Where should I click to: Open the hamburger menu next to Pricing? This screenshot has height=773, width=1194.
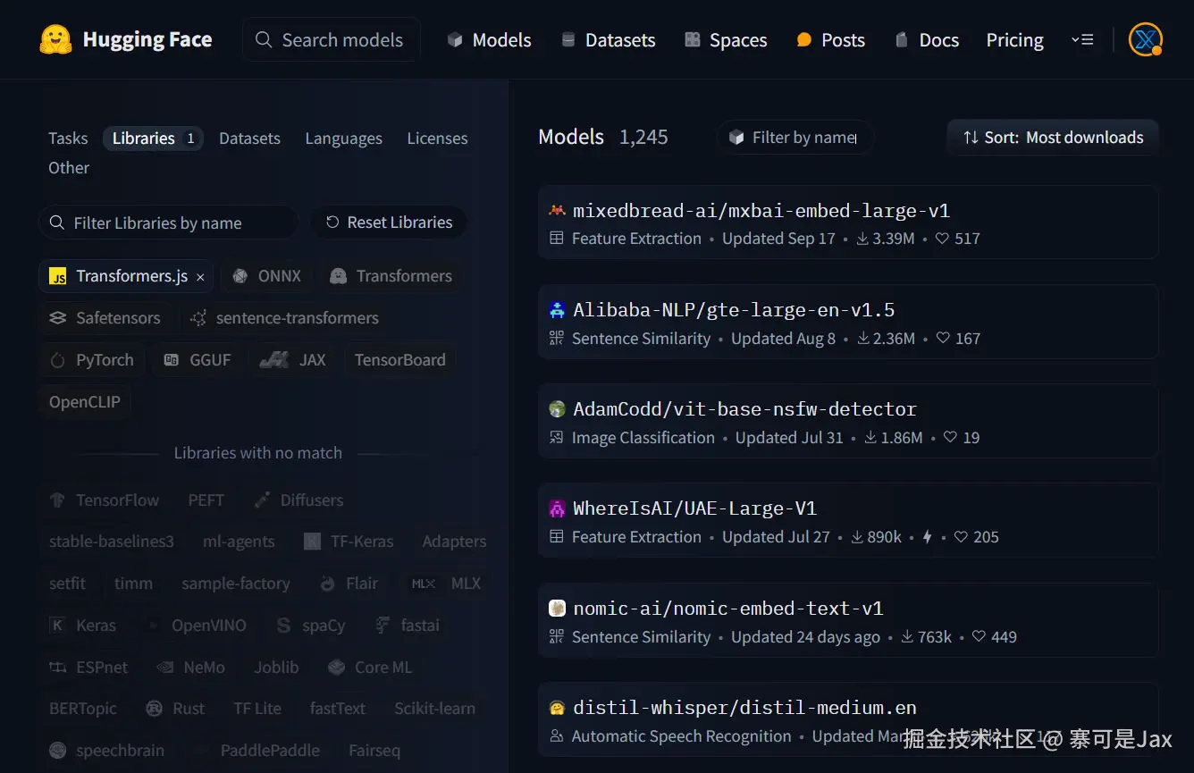tap(1082, 39)
